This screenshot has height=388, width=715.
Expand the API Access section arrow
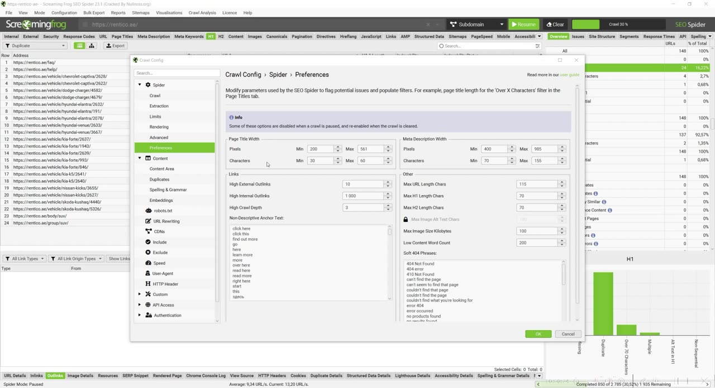click(140, 305)
